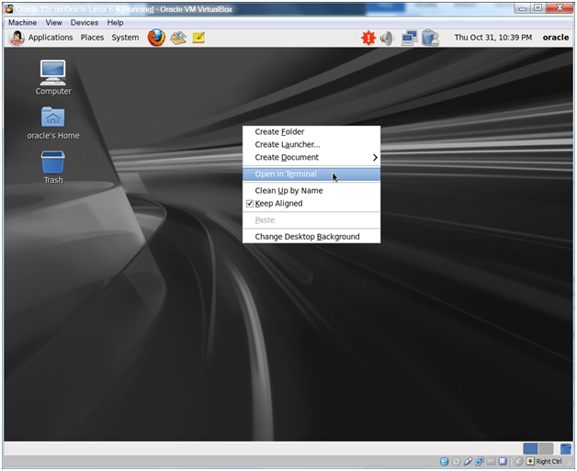This screenshot has height=471, width=577.
Task: Choose Change Desktop Background
Action: point(307,237)
